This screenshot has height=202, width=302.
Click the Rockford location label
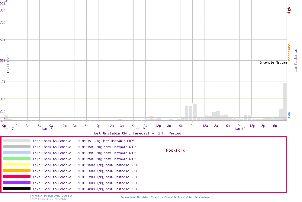coord(175,150)
